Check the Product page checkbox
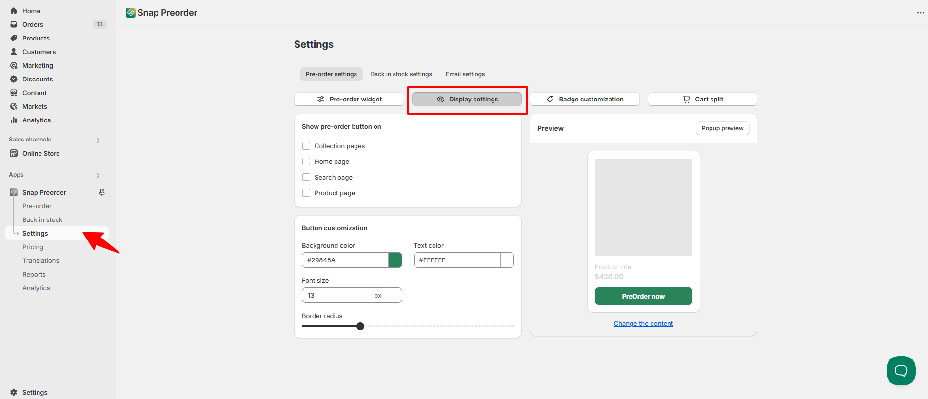 306,193
